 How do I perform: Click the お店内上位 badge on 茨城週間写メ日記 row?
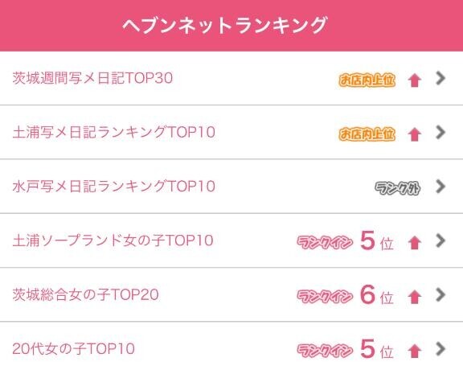(x=367, y=80)
